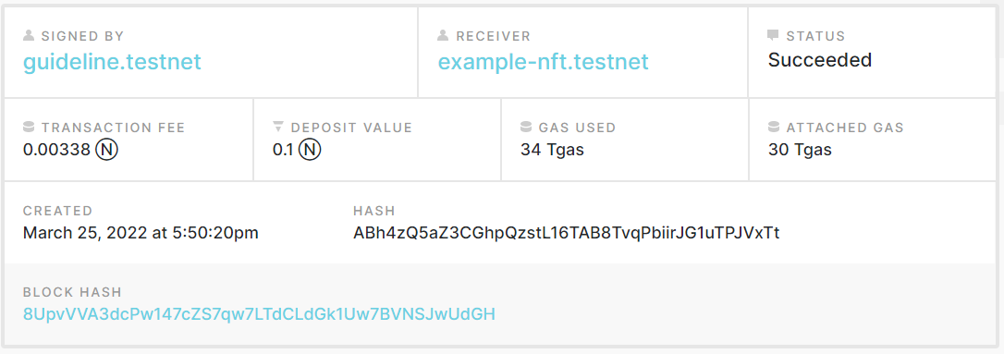The image size is (1004, 354).
Task: Click the coins icon beside Gas Used
Action: [x=526, y=128]
